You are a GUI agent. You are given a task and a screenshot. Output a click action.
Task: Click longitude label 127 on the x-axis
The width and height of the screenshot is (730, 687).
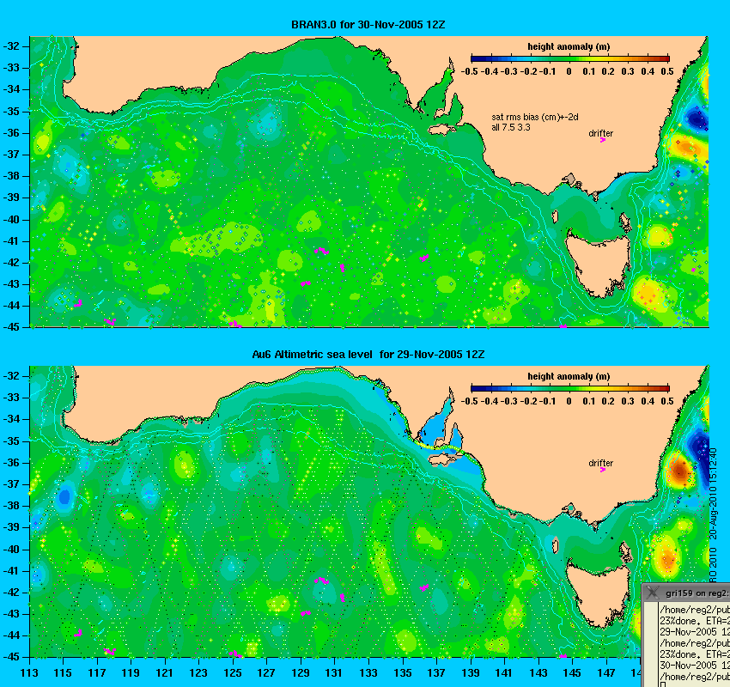click(267, 672)
